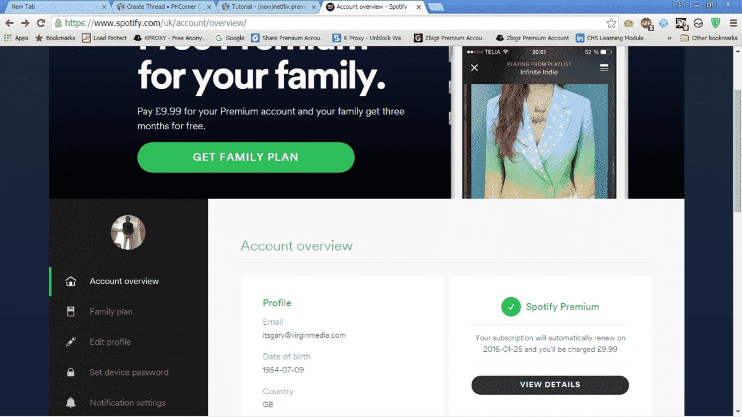Screen dimensions: 742x417
Task: Select the country value GB
Action: [268, 405]
